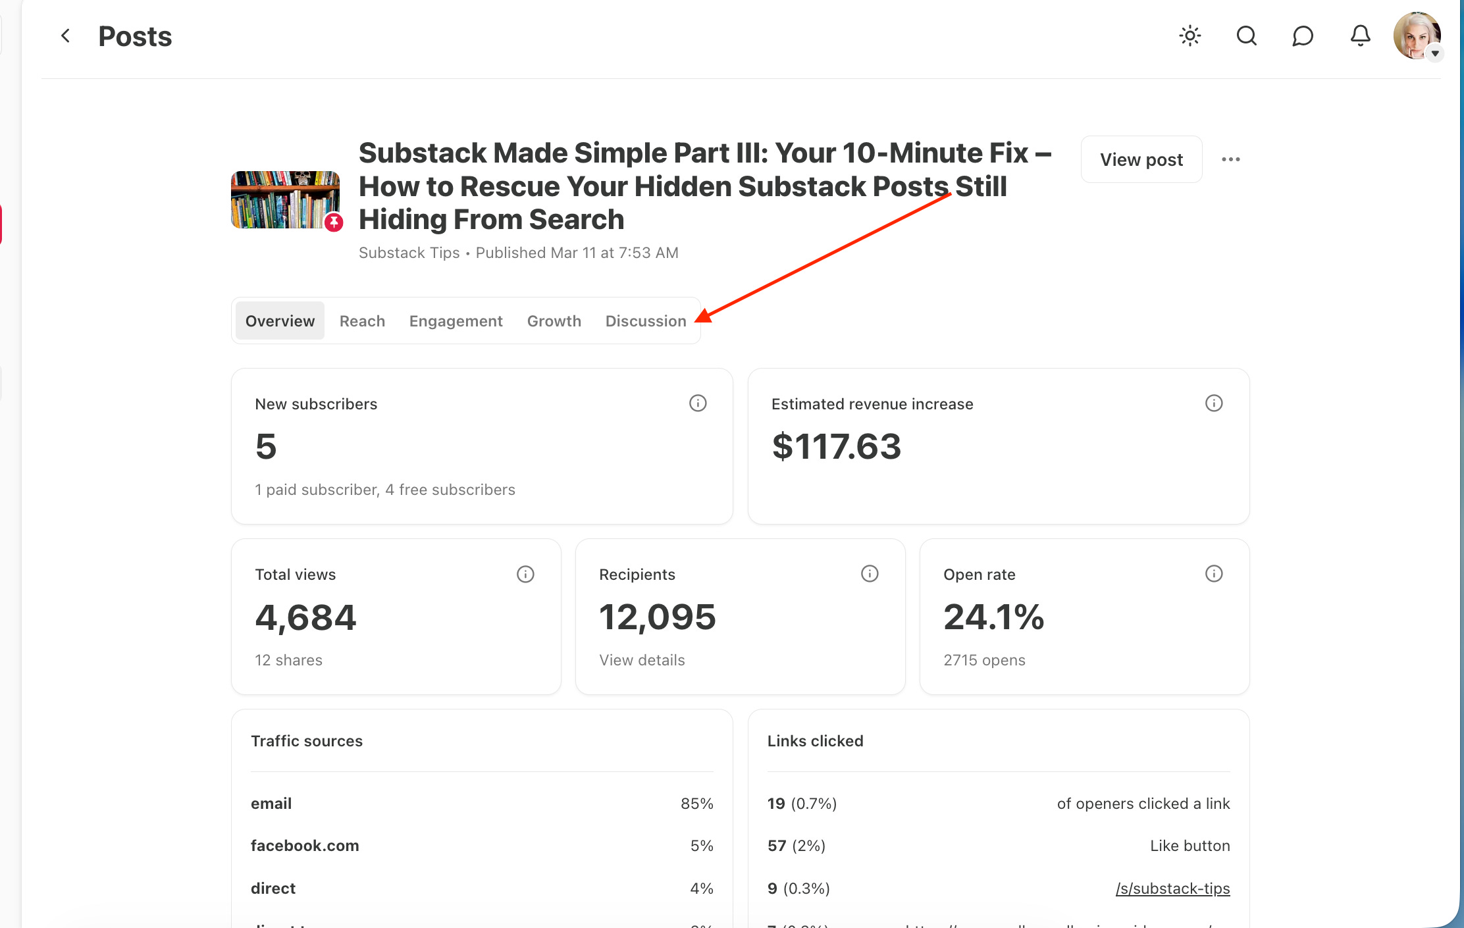This screenshot has height=928, width=1464.
Task: Click the 12 shares text
Action: 288,660
